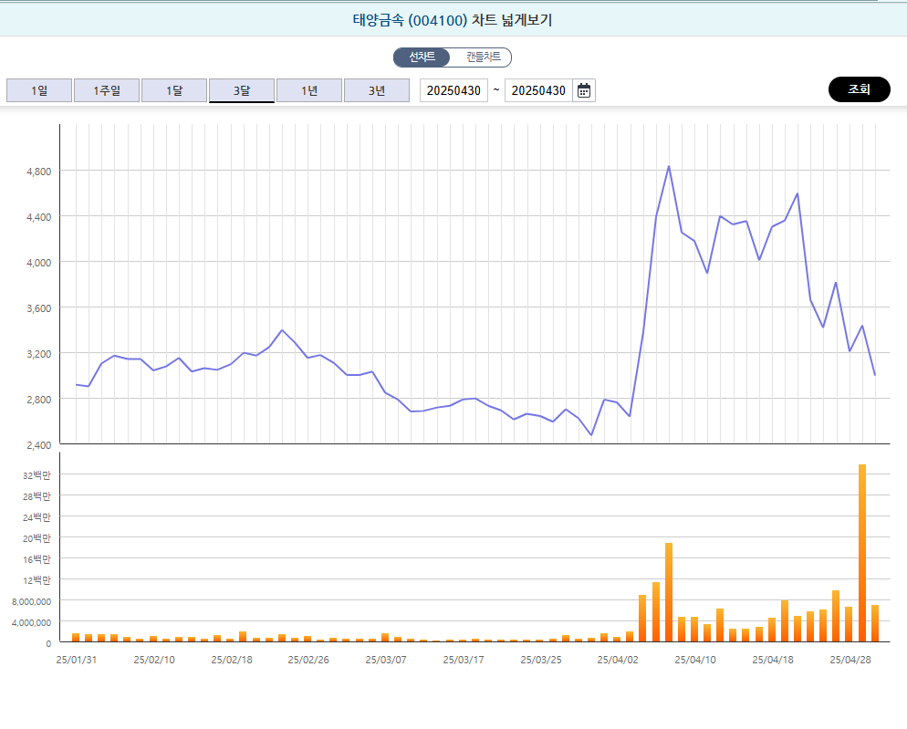Click the 4,800 price axis label

[x=38, y=172]
